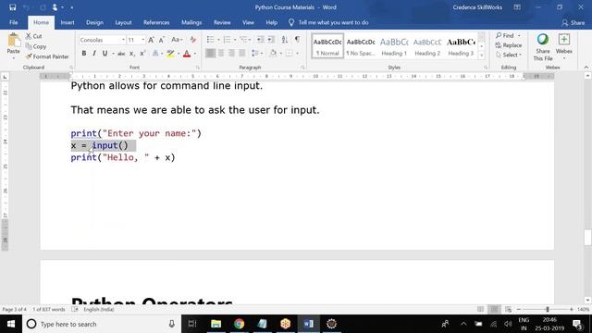Viewport: 592px width, 333px height.
Task: Switch to the Layout tab
Action: point(123,22)
